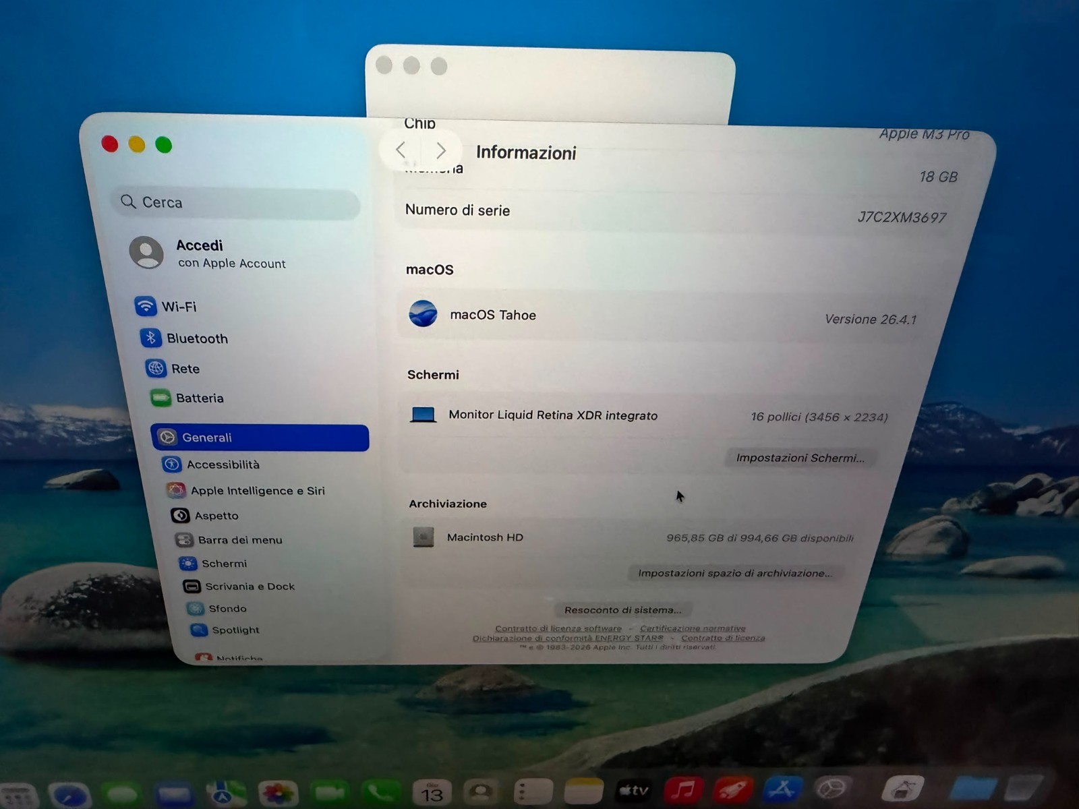Image resolution: width=1079 pixels, height=809 pixels.
Task: Open FaceTime from the Dock
Action: [x=330, y=792]
